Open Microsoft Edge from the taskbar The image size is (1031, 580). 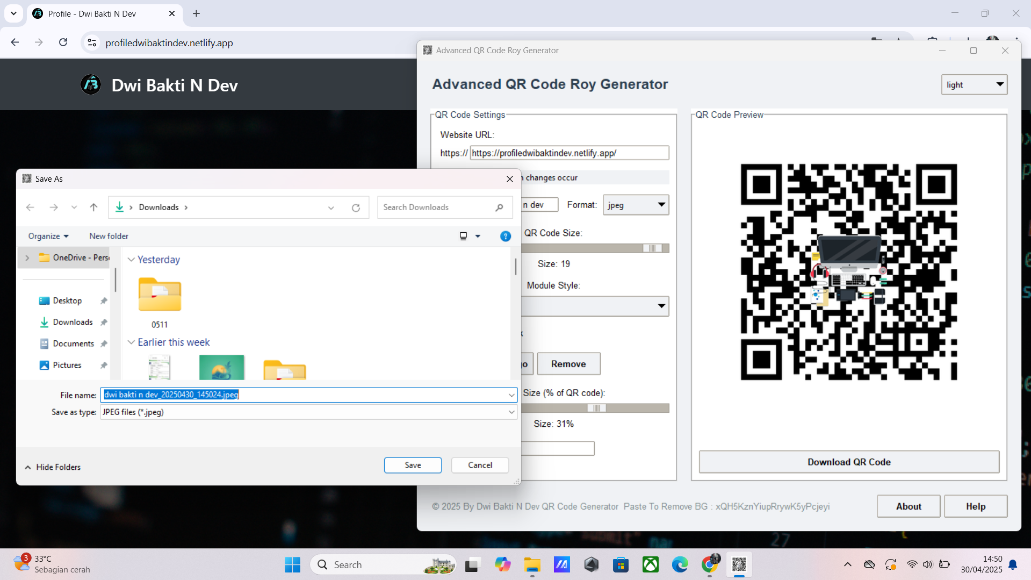pyautogui.click(x=680, y=565)
